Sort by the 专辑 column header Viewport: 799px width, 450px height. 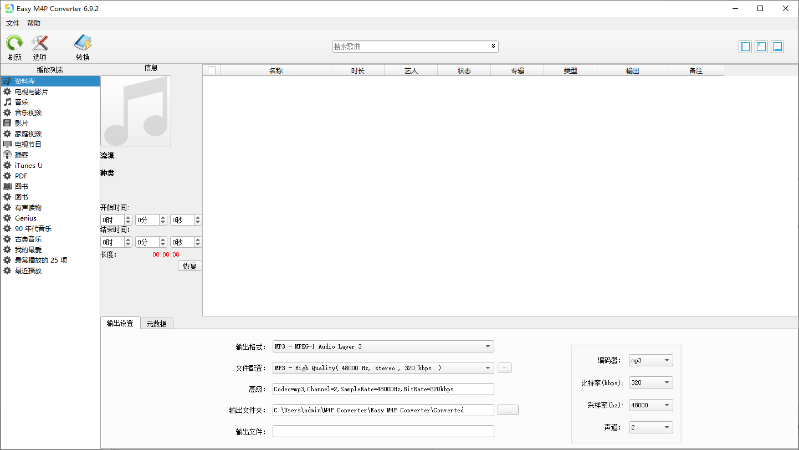518,70
